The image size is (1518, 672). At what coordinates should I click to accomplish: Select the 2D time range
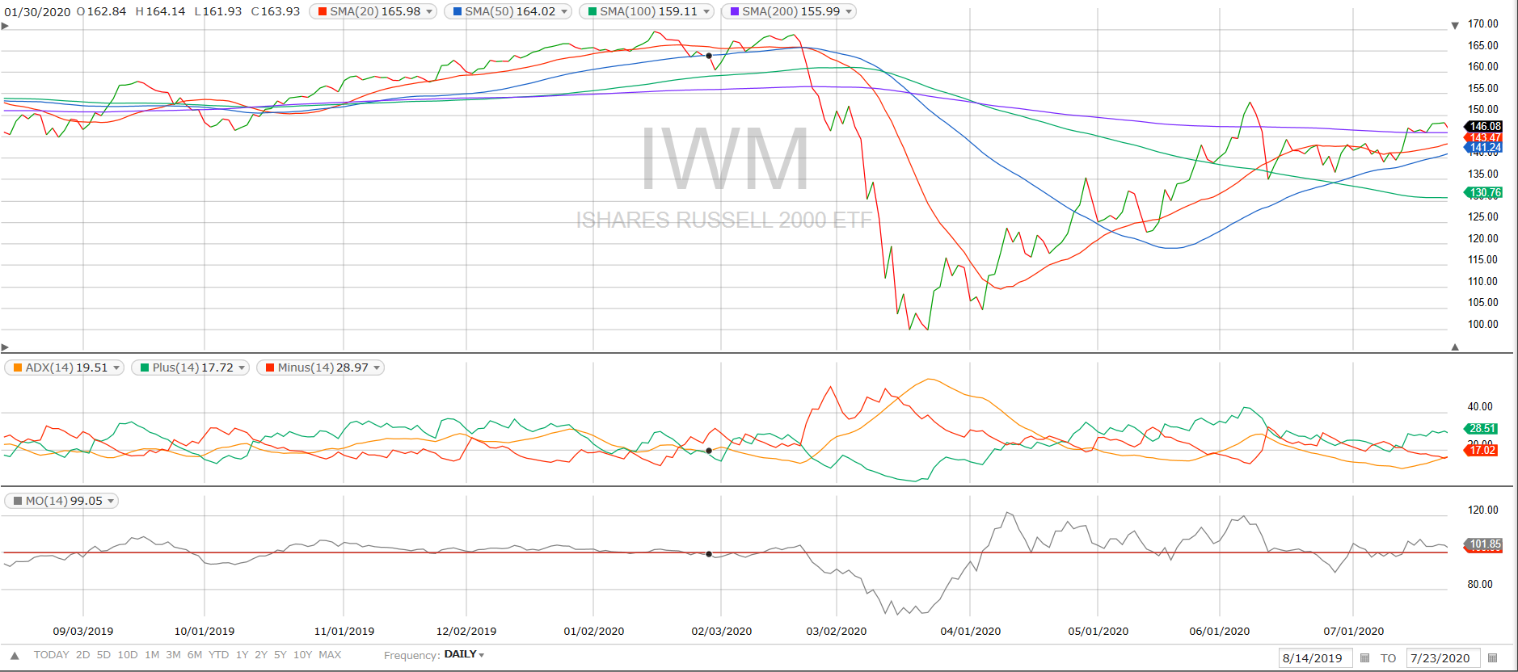[83, 655]
